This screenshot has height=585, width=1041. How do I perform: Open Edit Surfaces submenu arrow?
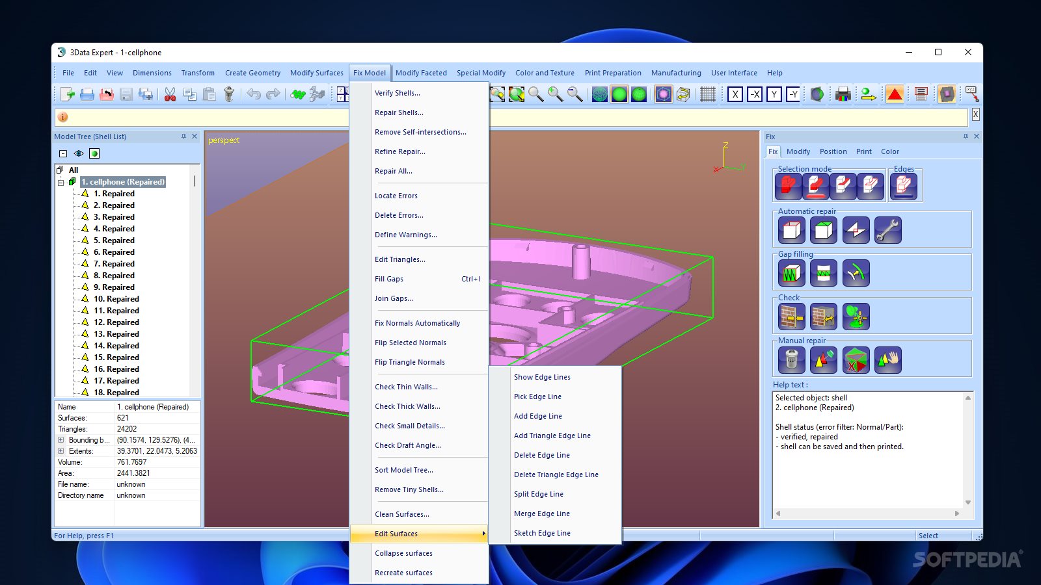pyautogui.click(x=483, y=534)
